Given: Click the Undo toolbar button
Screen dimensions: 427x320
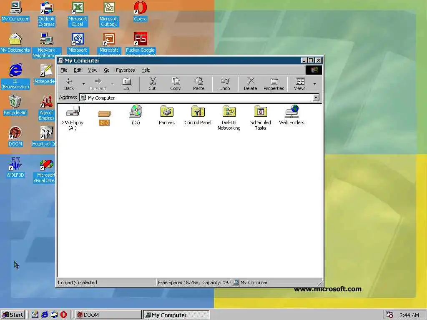Looking at the screenshot, I should 225,84.
